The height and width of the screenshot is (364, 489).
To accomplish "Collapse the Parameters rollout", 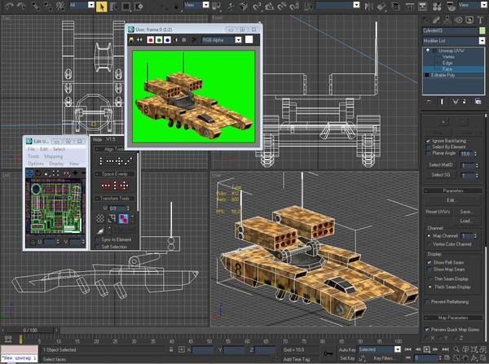I will coord(453,191).
